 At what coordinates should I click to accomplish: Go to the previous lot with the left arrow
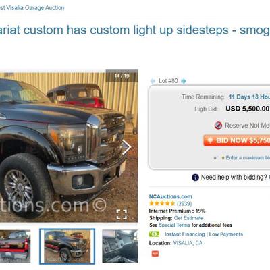pyautogui.click(x=153, y=81)
